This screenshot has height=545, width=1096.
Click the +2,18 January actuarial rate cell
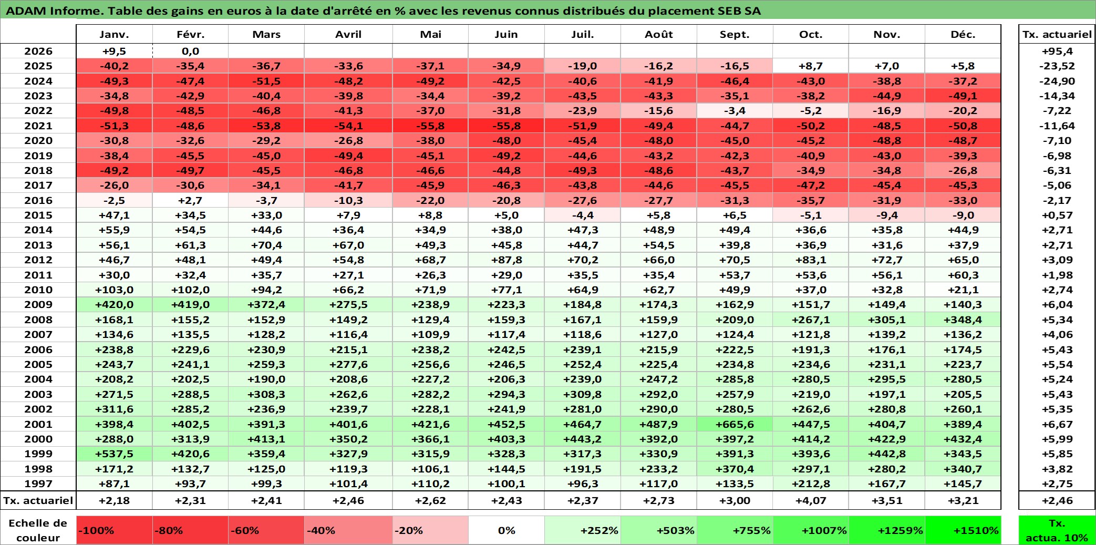[x=115, y=500]
